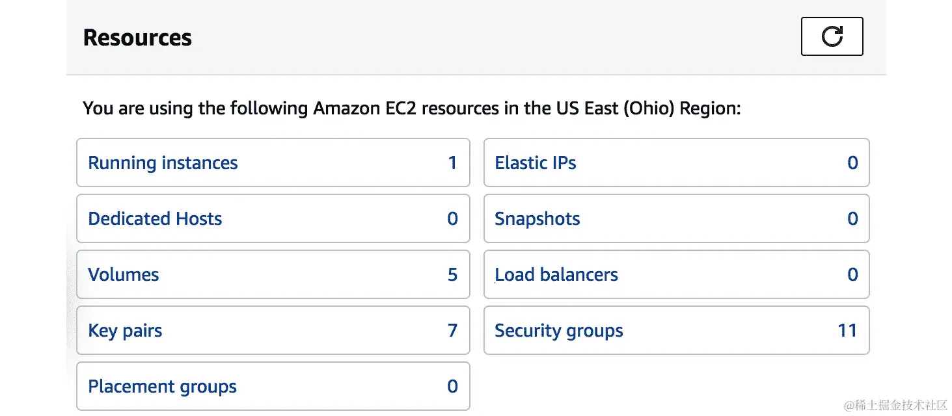Screen dimensions: 952x416
Task: Click the Resources panel heading
Action: [x=137, y=38]
